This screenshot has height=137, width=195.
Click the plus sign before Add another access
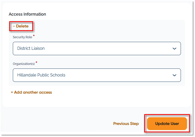click(12, 92)
